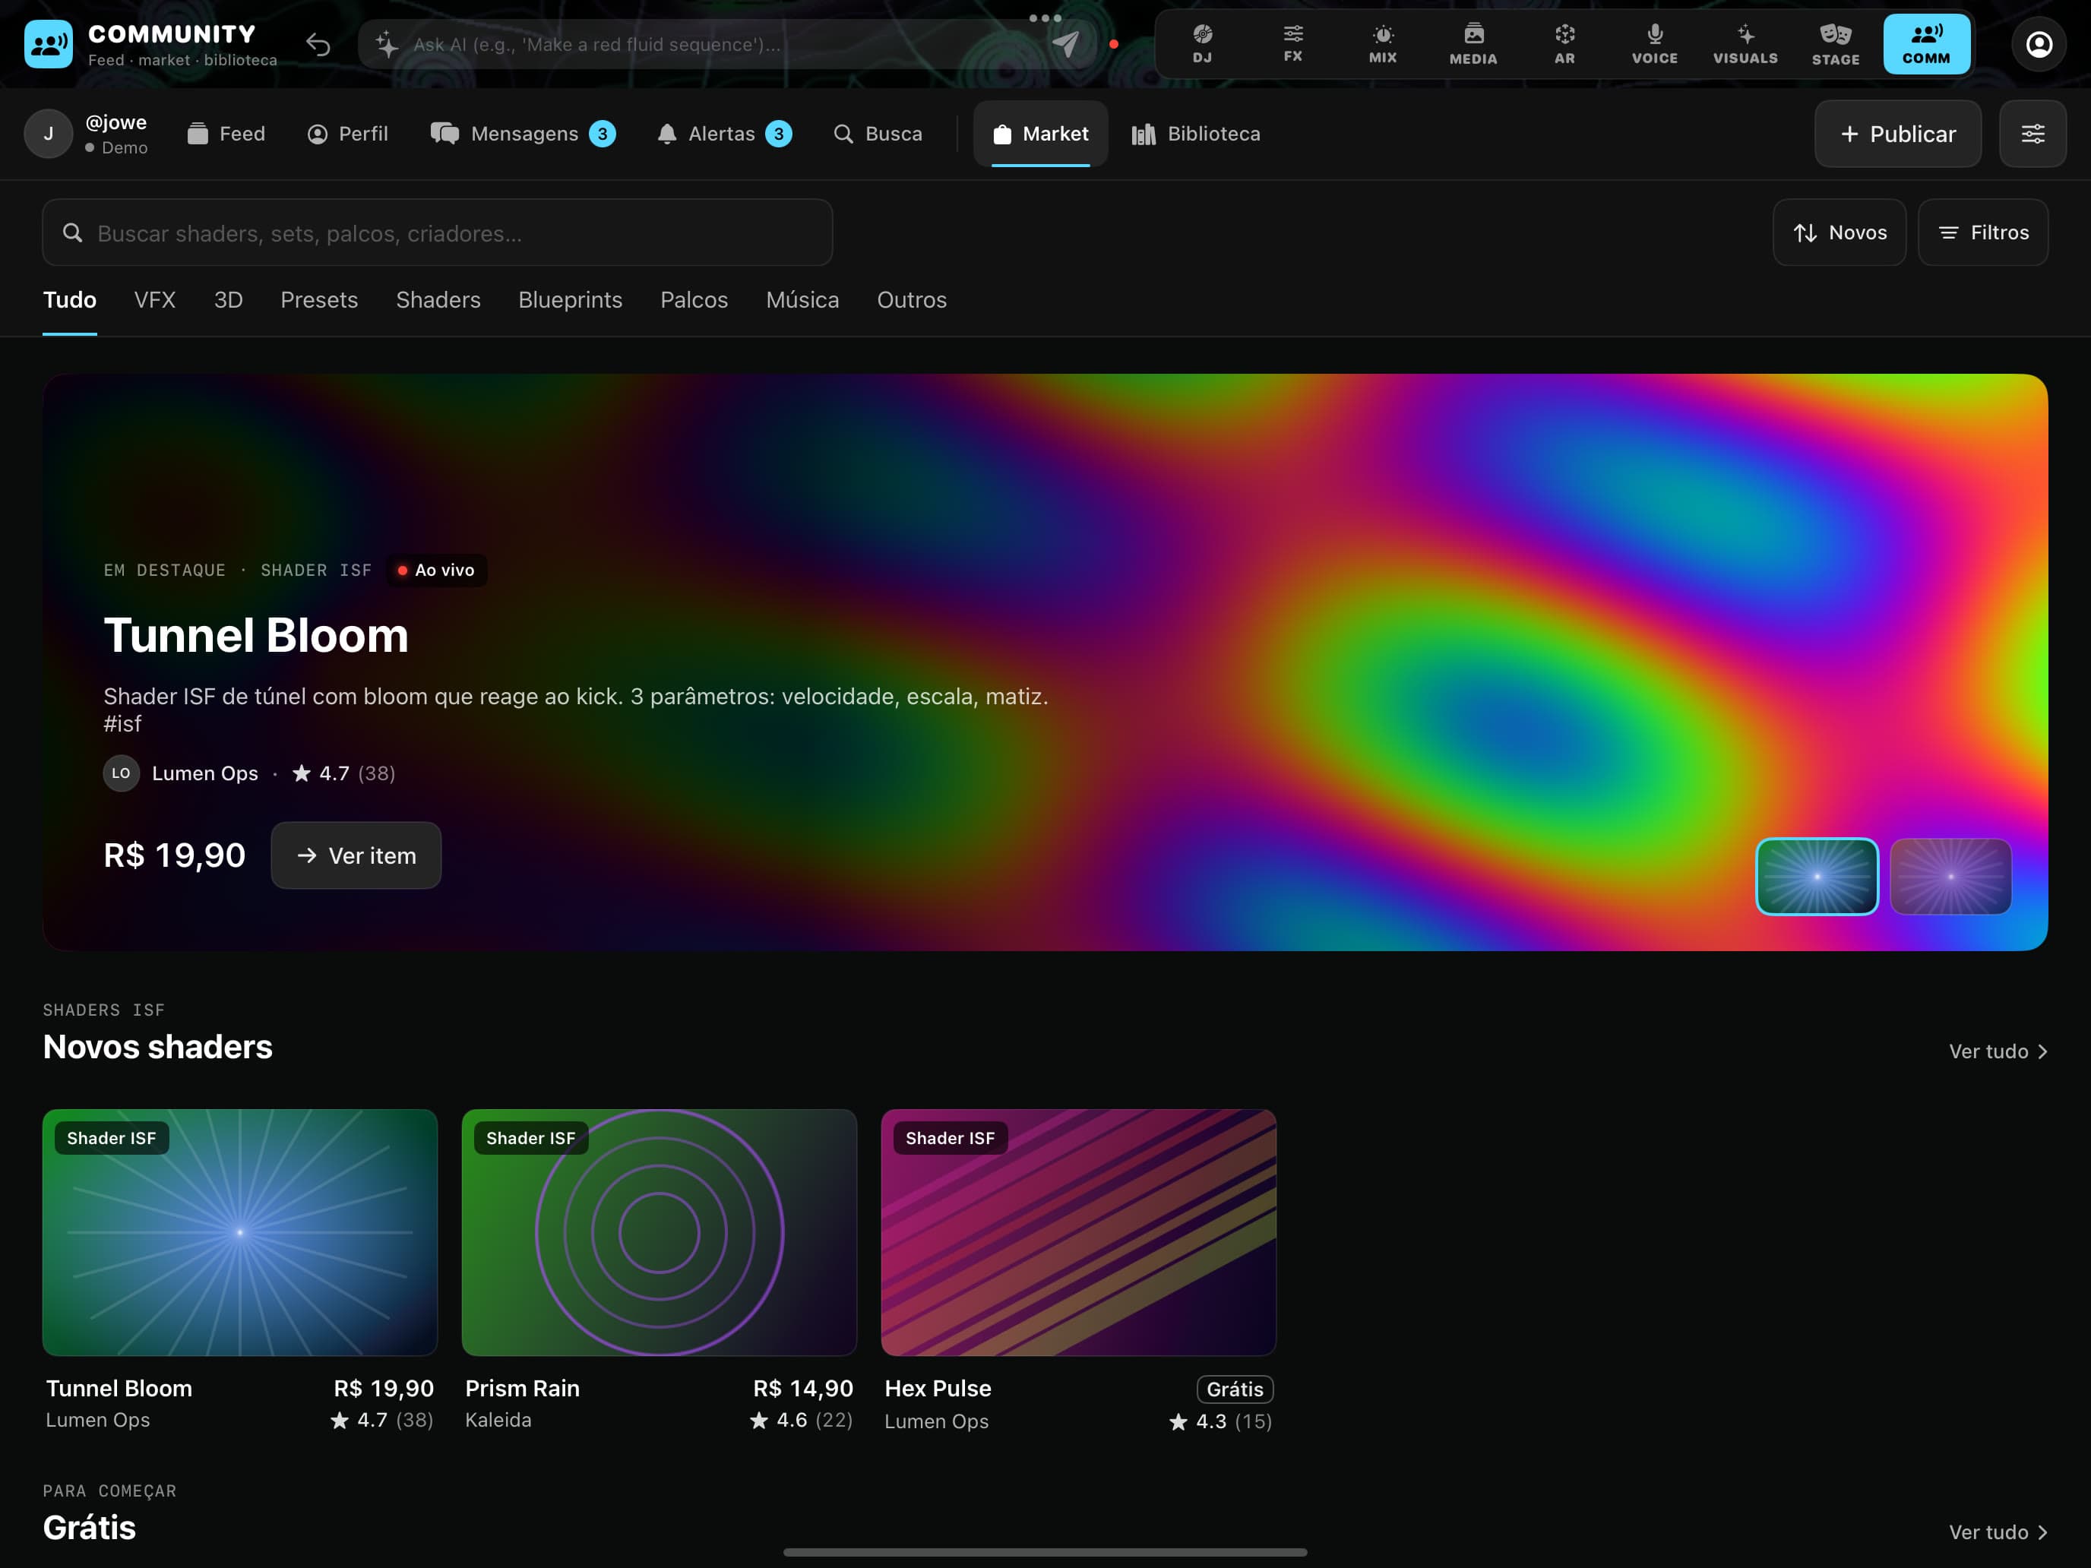
Task: Open Alertas tab
Action: (x=724, y=133)
